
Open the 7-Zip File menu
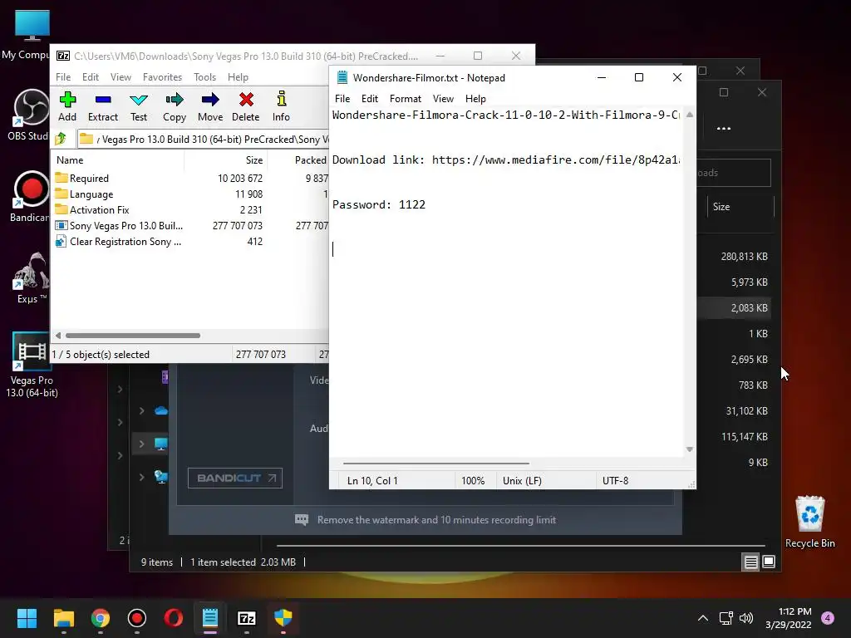(x=63, y=77)
